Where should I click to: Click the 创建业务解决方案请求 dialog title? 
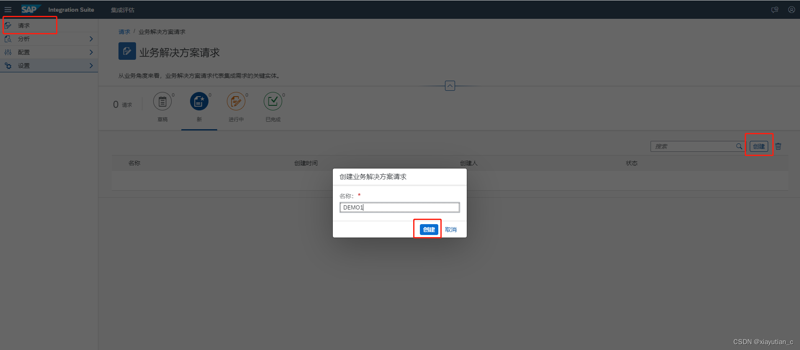pyautogui.click(x=373, y=177)
